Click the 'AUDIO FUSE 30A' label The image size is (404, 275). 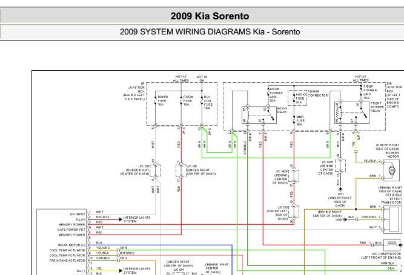300,99
